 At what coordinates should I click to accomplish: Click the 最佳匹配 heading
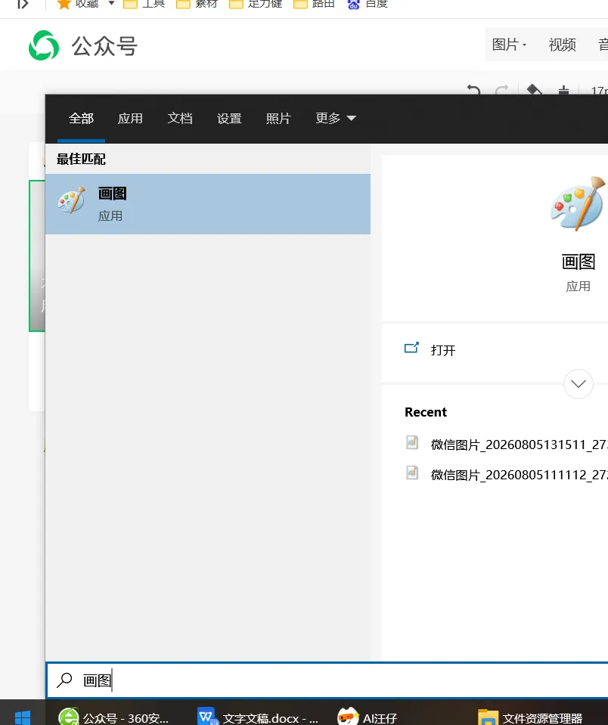coord(81,159)
